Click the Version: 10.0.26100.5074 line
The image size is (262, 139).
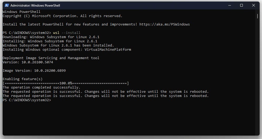click(28, 62)
